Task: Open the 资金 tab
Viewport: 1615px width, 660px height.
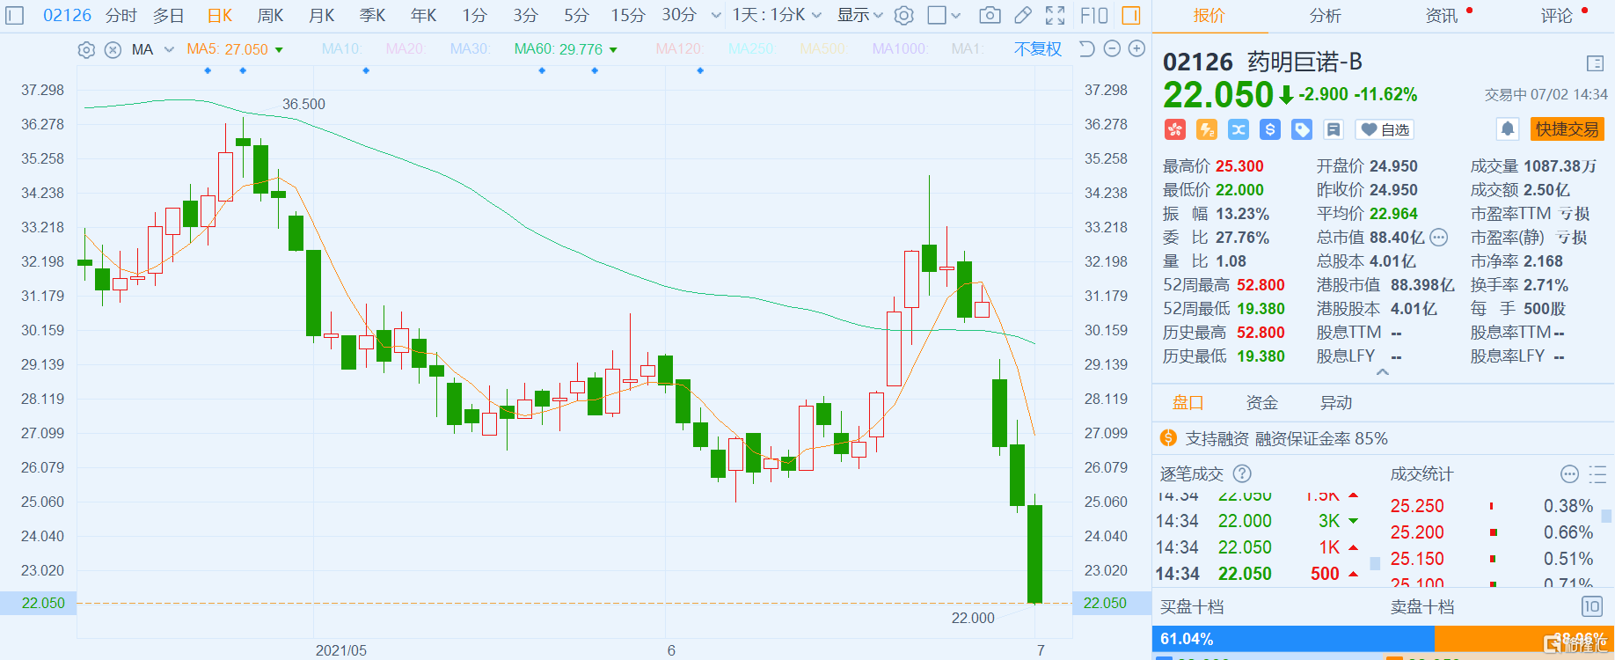Action: 1261,402
